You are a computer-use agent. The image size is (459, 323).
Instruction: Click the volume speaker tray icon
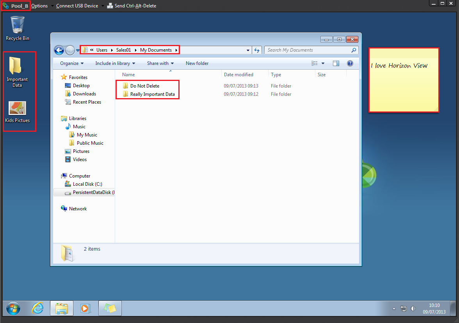[413, 309]
